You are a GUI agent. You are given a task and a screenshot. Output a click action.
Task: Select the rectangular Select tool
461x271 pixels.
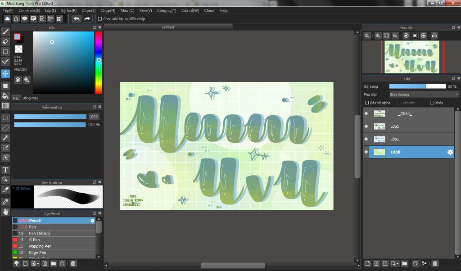[x=5, y=118]
